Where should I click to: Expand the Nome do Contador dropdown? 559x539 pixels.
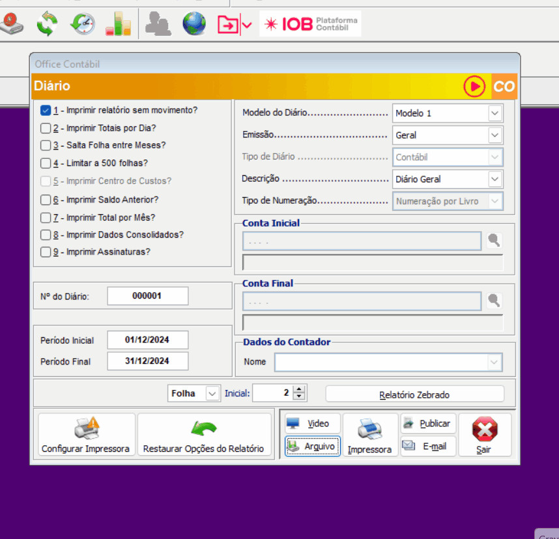click(495, 362)
